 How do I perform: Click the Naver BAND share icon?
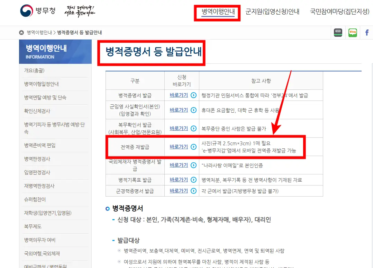(338, 32)
